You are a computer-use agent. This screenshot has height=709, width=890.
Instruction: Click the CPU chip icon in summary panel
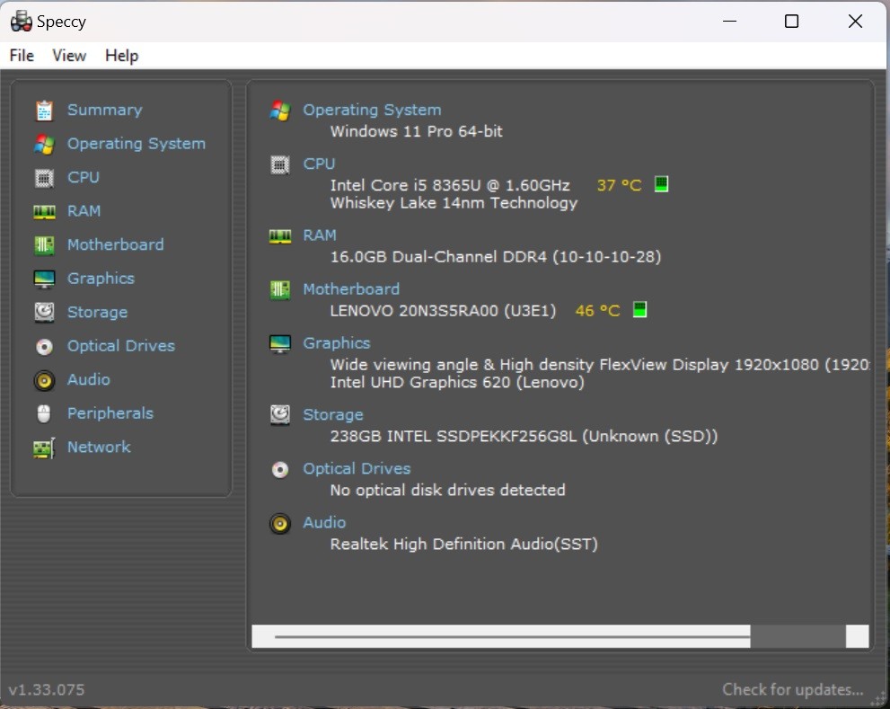tap(280, 164)
